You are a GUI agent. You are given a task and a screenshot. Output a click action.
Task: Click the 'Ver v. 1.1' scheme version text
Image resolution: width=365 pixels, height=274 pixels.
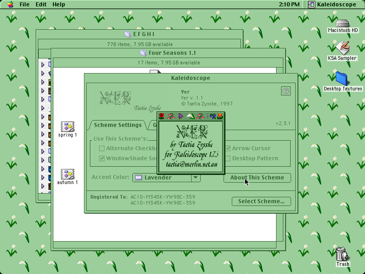click(x=192, y=98)
